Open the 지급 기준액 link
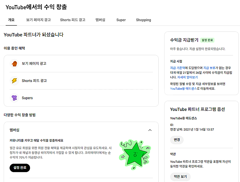The image size is (240, 182). coord(177,68)
